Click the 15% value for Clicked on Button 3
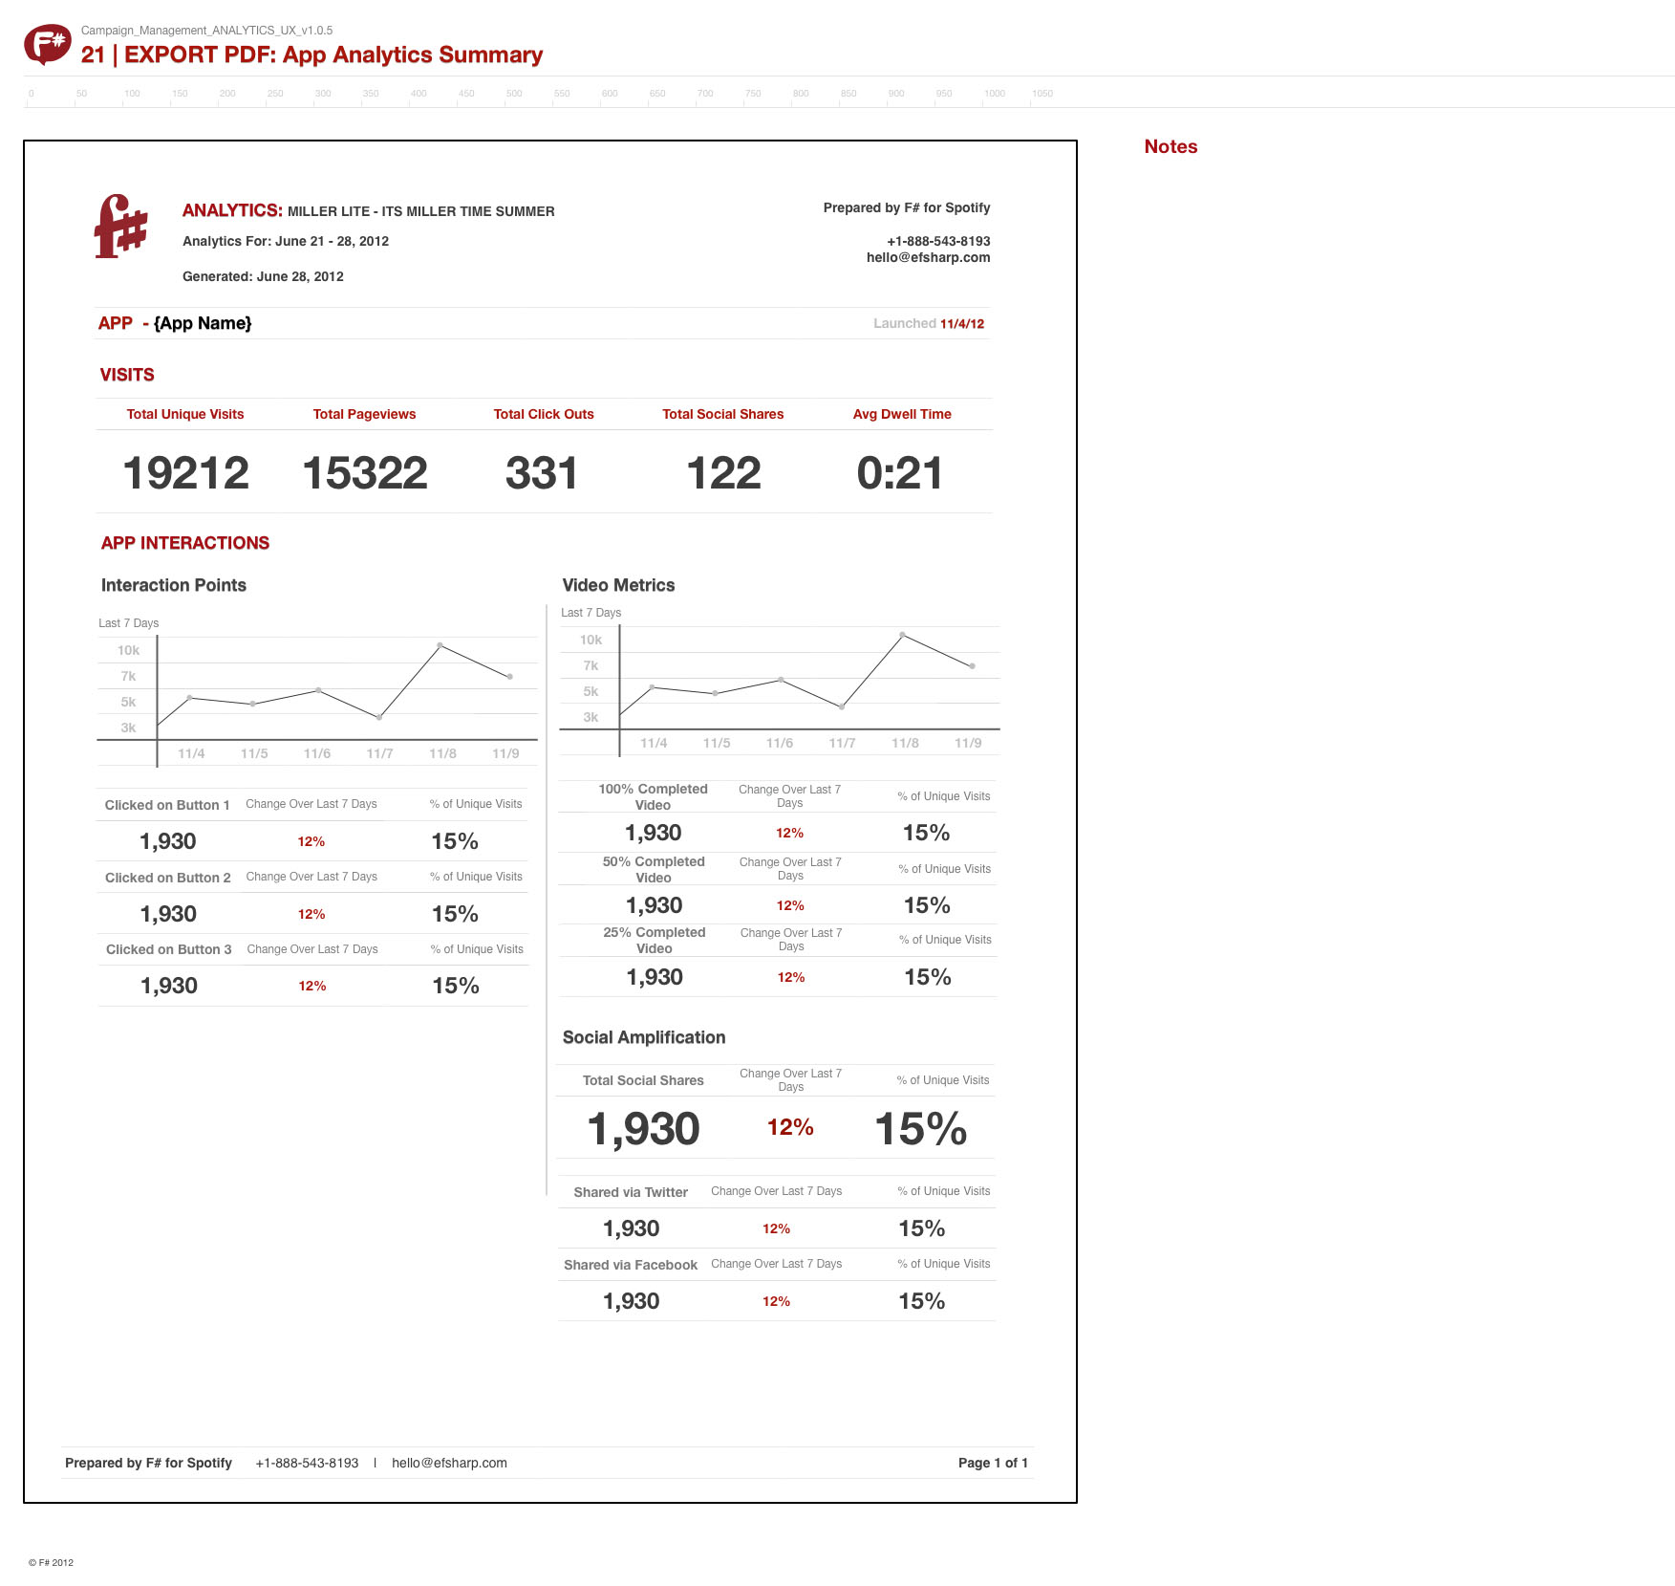1675x1586 pixels. click(x=456, y=986)
